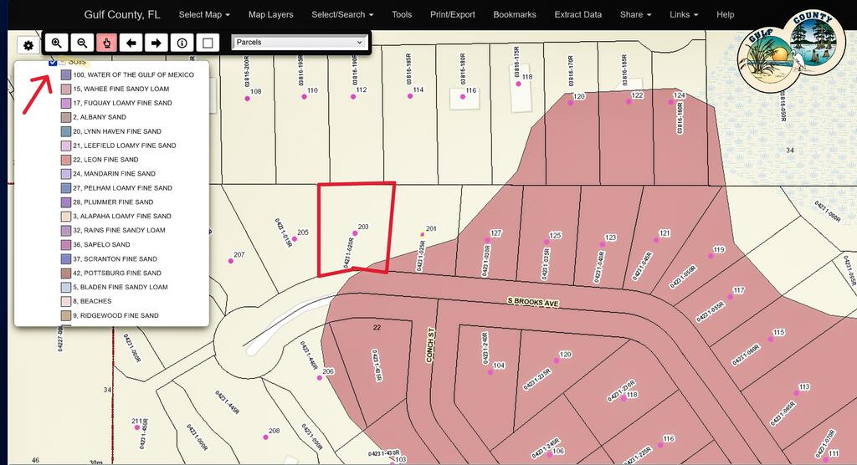Open the Parcels layer dropdown

click(x=299, y=42)
